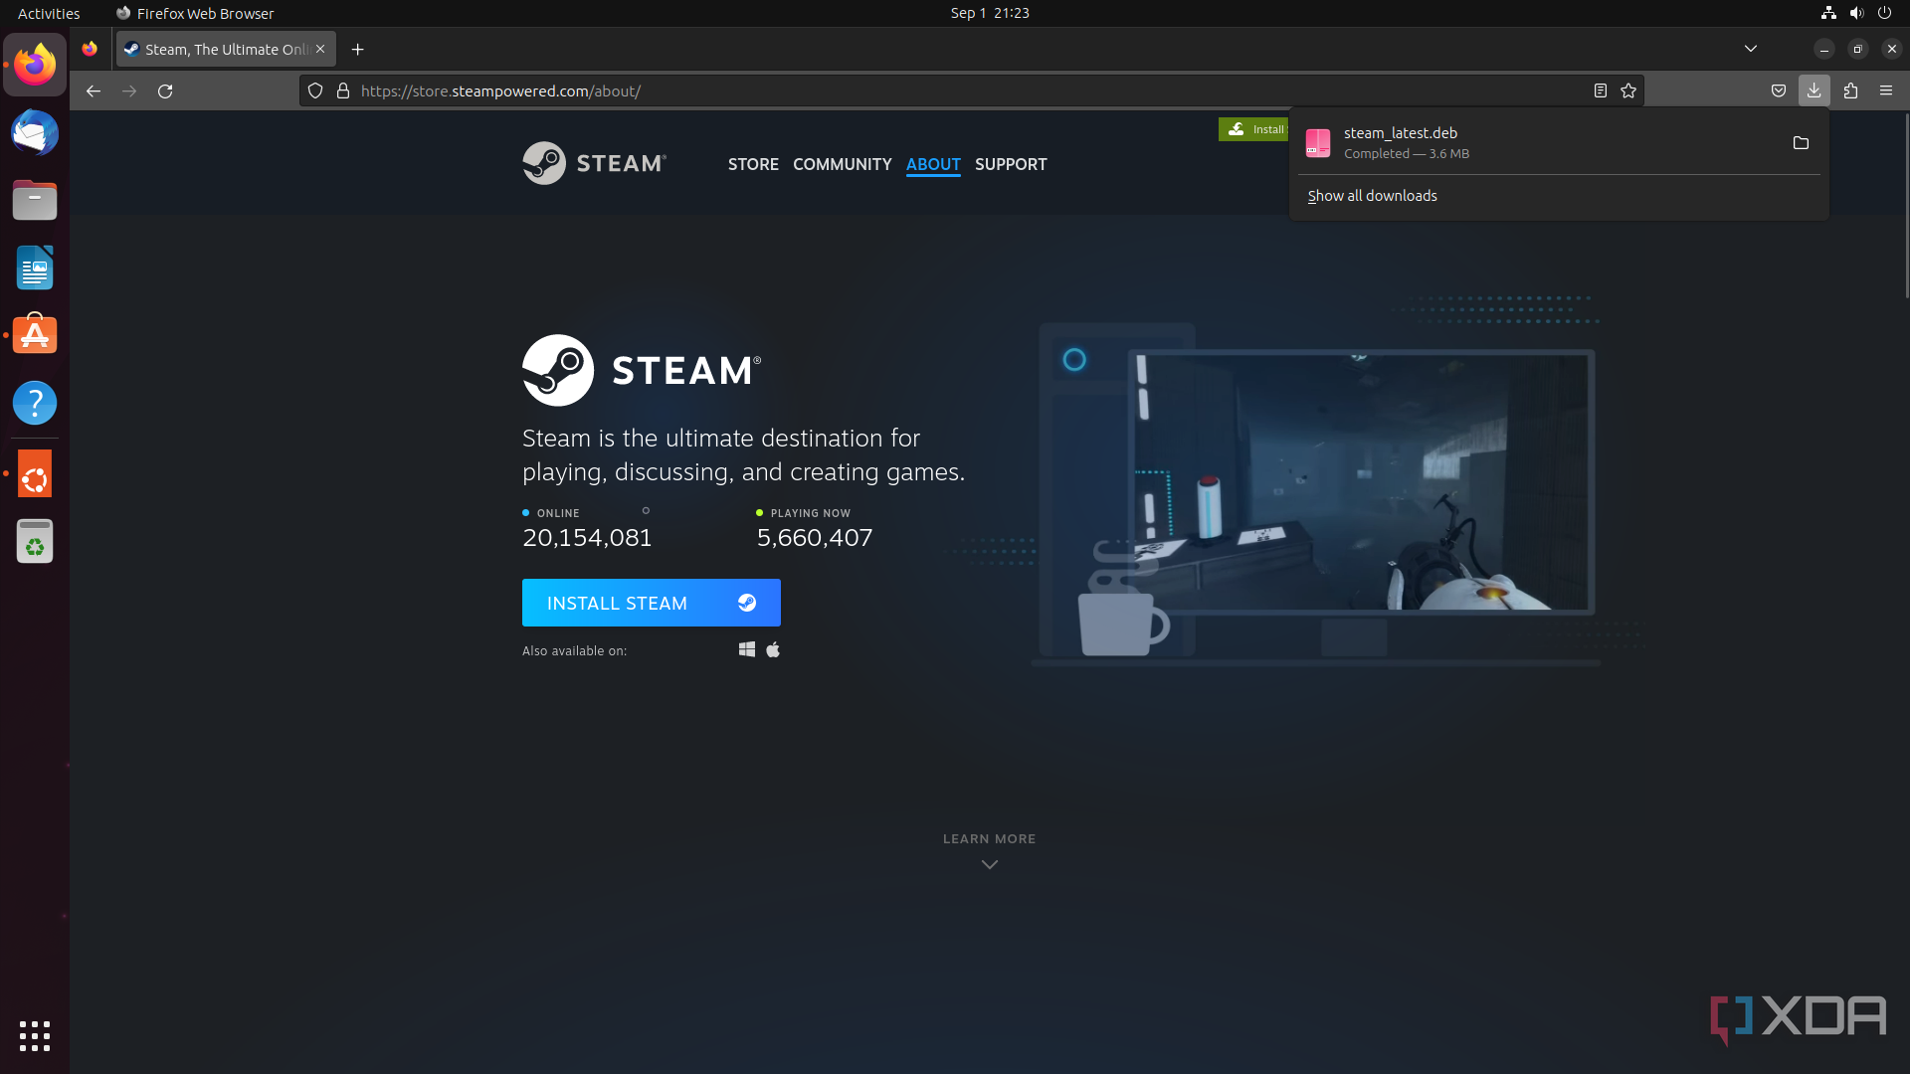1910x1074 pixels.
Task: Select the COMMUNITY menu item on Steam
Action: pos(843,164)
